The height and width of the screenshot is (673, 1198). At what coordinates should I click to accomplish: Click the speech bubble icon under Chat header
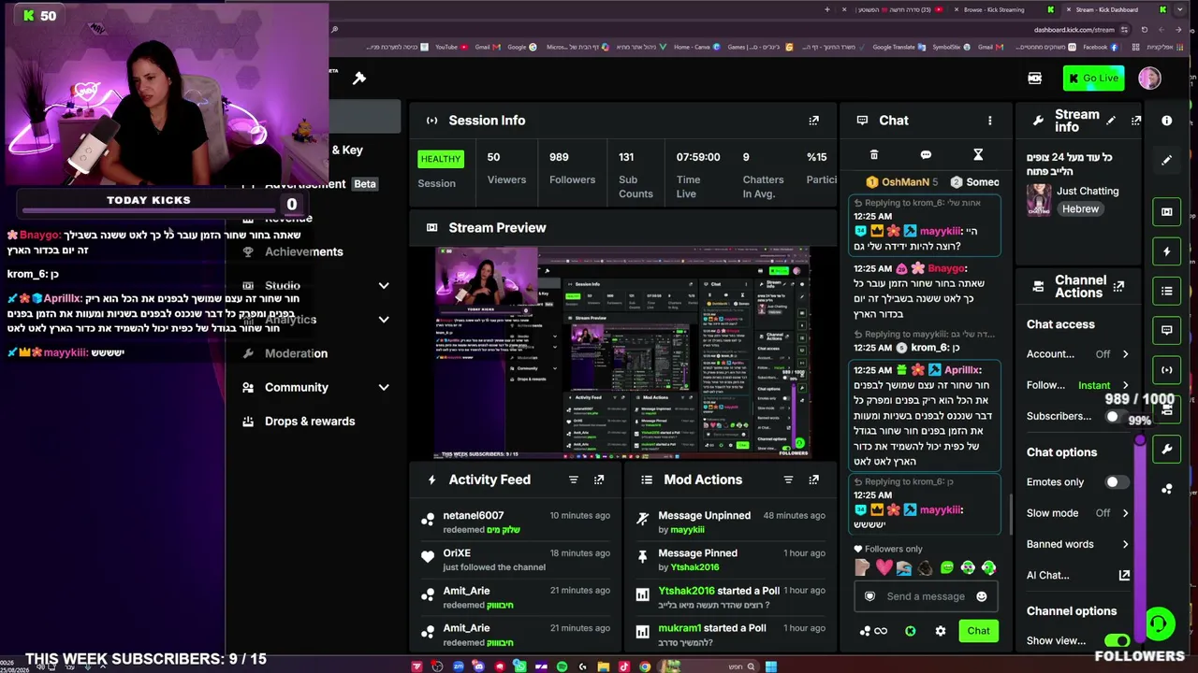click(x=926, y=155)
